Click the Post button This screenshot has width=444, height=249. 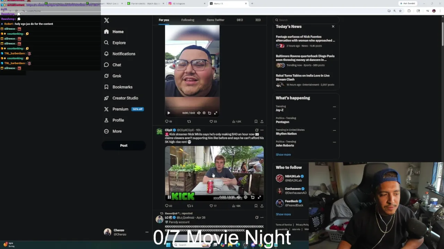(124, 146)
